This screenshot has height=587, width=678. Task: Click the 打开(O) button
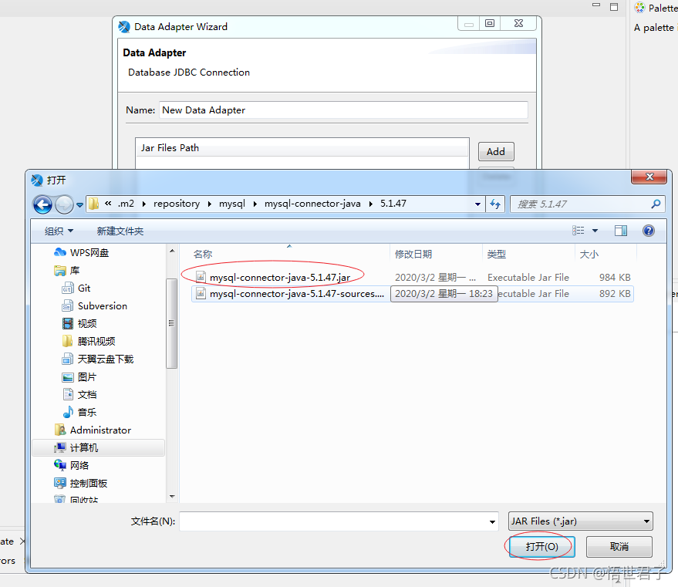541,546
